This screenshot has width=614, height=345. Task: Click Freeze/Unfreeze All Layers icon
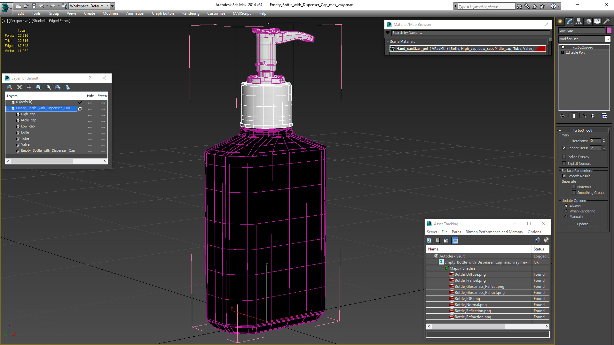[x=67, y=87]
